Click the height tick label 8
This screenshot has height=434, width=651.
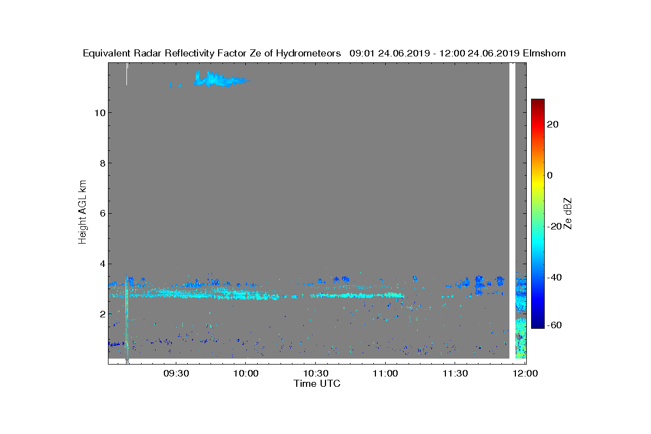[102, 163]
